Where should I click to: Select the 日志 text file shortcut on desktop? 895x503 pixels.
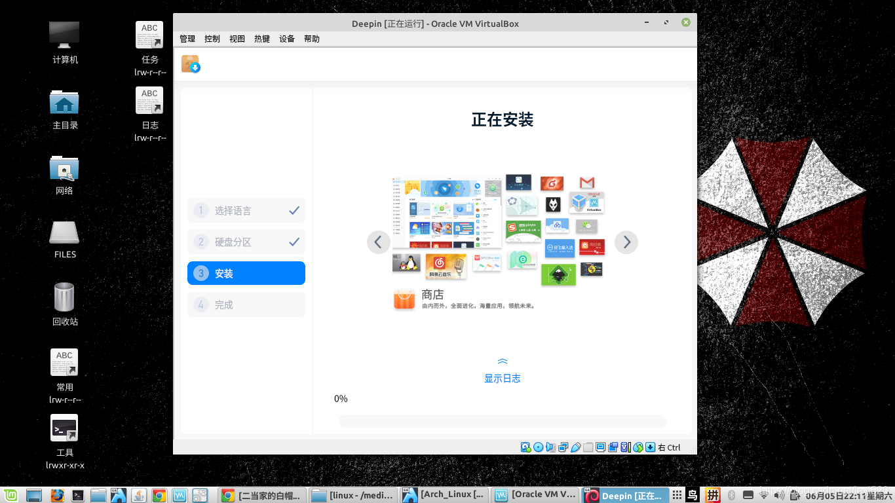pyautogui.click(x=150, y=114)
